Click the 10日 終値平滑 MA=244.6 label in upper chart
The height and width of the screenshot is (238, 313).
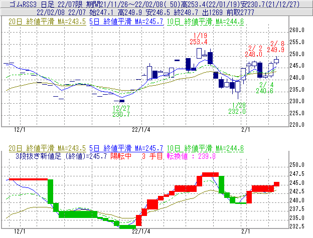click(x=205, y=22)
